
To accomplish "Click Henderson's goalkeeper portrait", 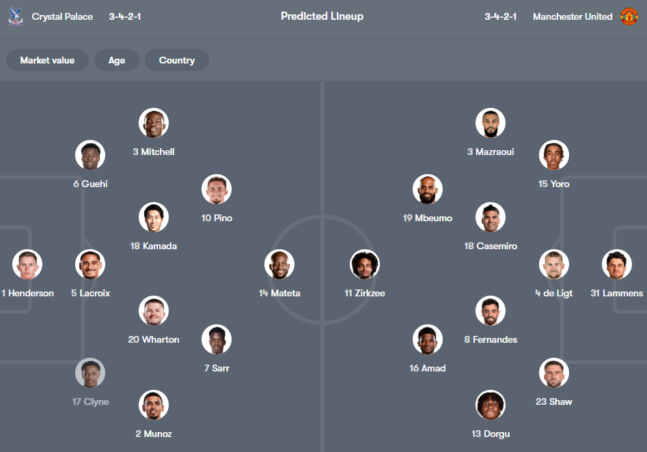I will 27,264.
